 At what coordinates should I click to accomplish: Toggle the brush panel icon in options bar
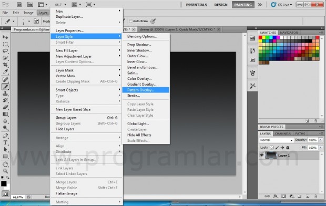[x=36, y=21]
